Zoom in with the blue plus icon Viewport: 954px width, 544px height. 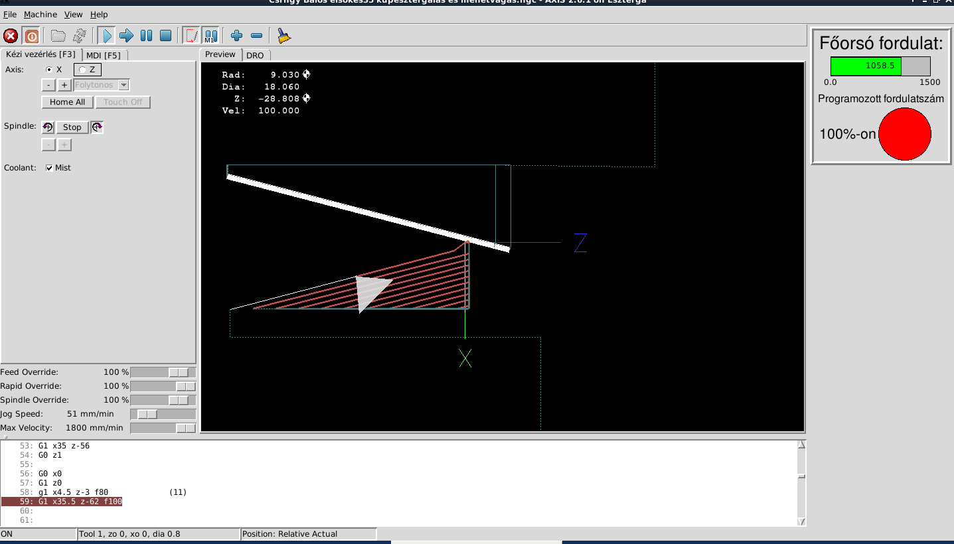237,36
